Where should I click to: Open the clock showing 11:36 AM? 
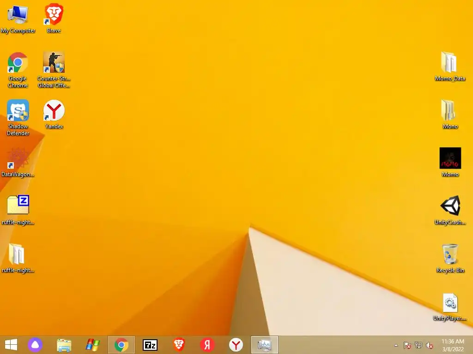(x=453, y=342)
